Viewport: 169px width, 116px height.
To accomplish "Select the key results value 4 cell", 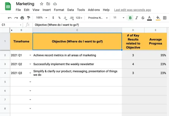I will 133,64.
